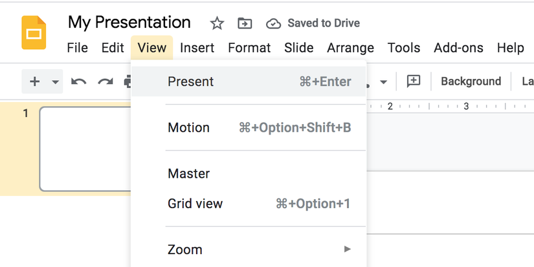Screen dimensions: 534x267
Task: Click the new slide plus button
Action: click(x=35, y=81)
